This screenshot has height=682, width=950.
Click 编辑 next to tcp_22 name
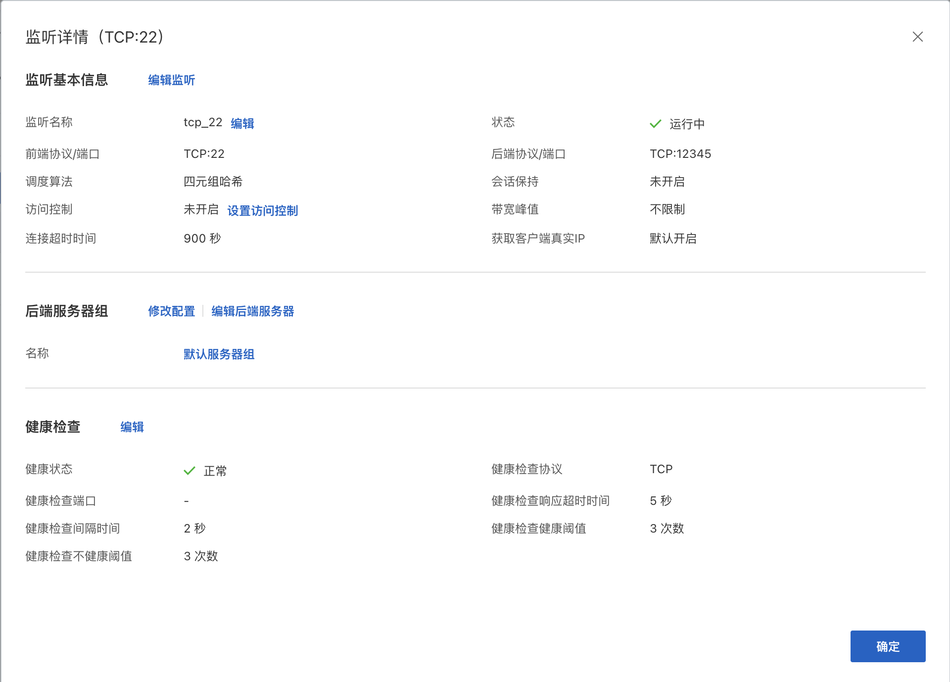point(242,124)
